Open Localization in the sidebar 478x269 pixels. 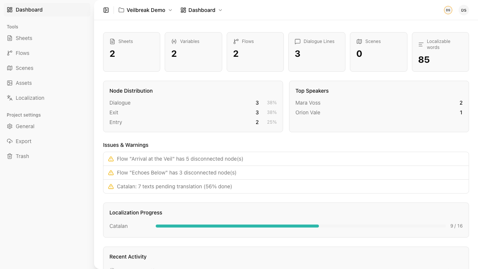[47, 98]
